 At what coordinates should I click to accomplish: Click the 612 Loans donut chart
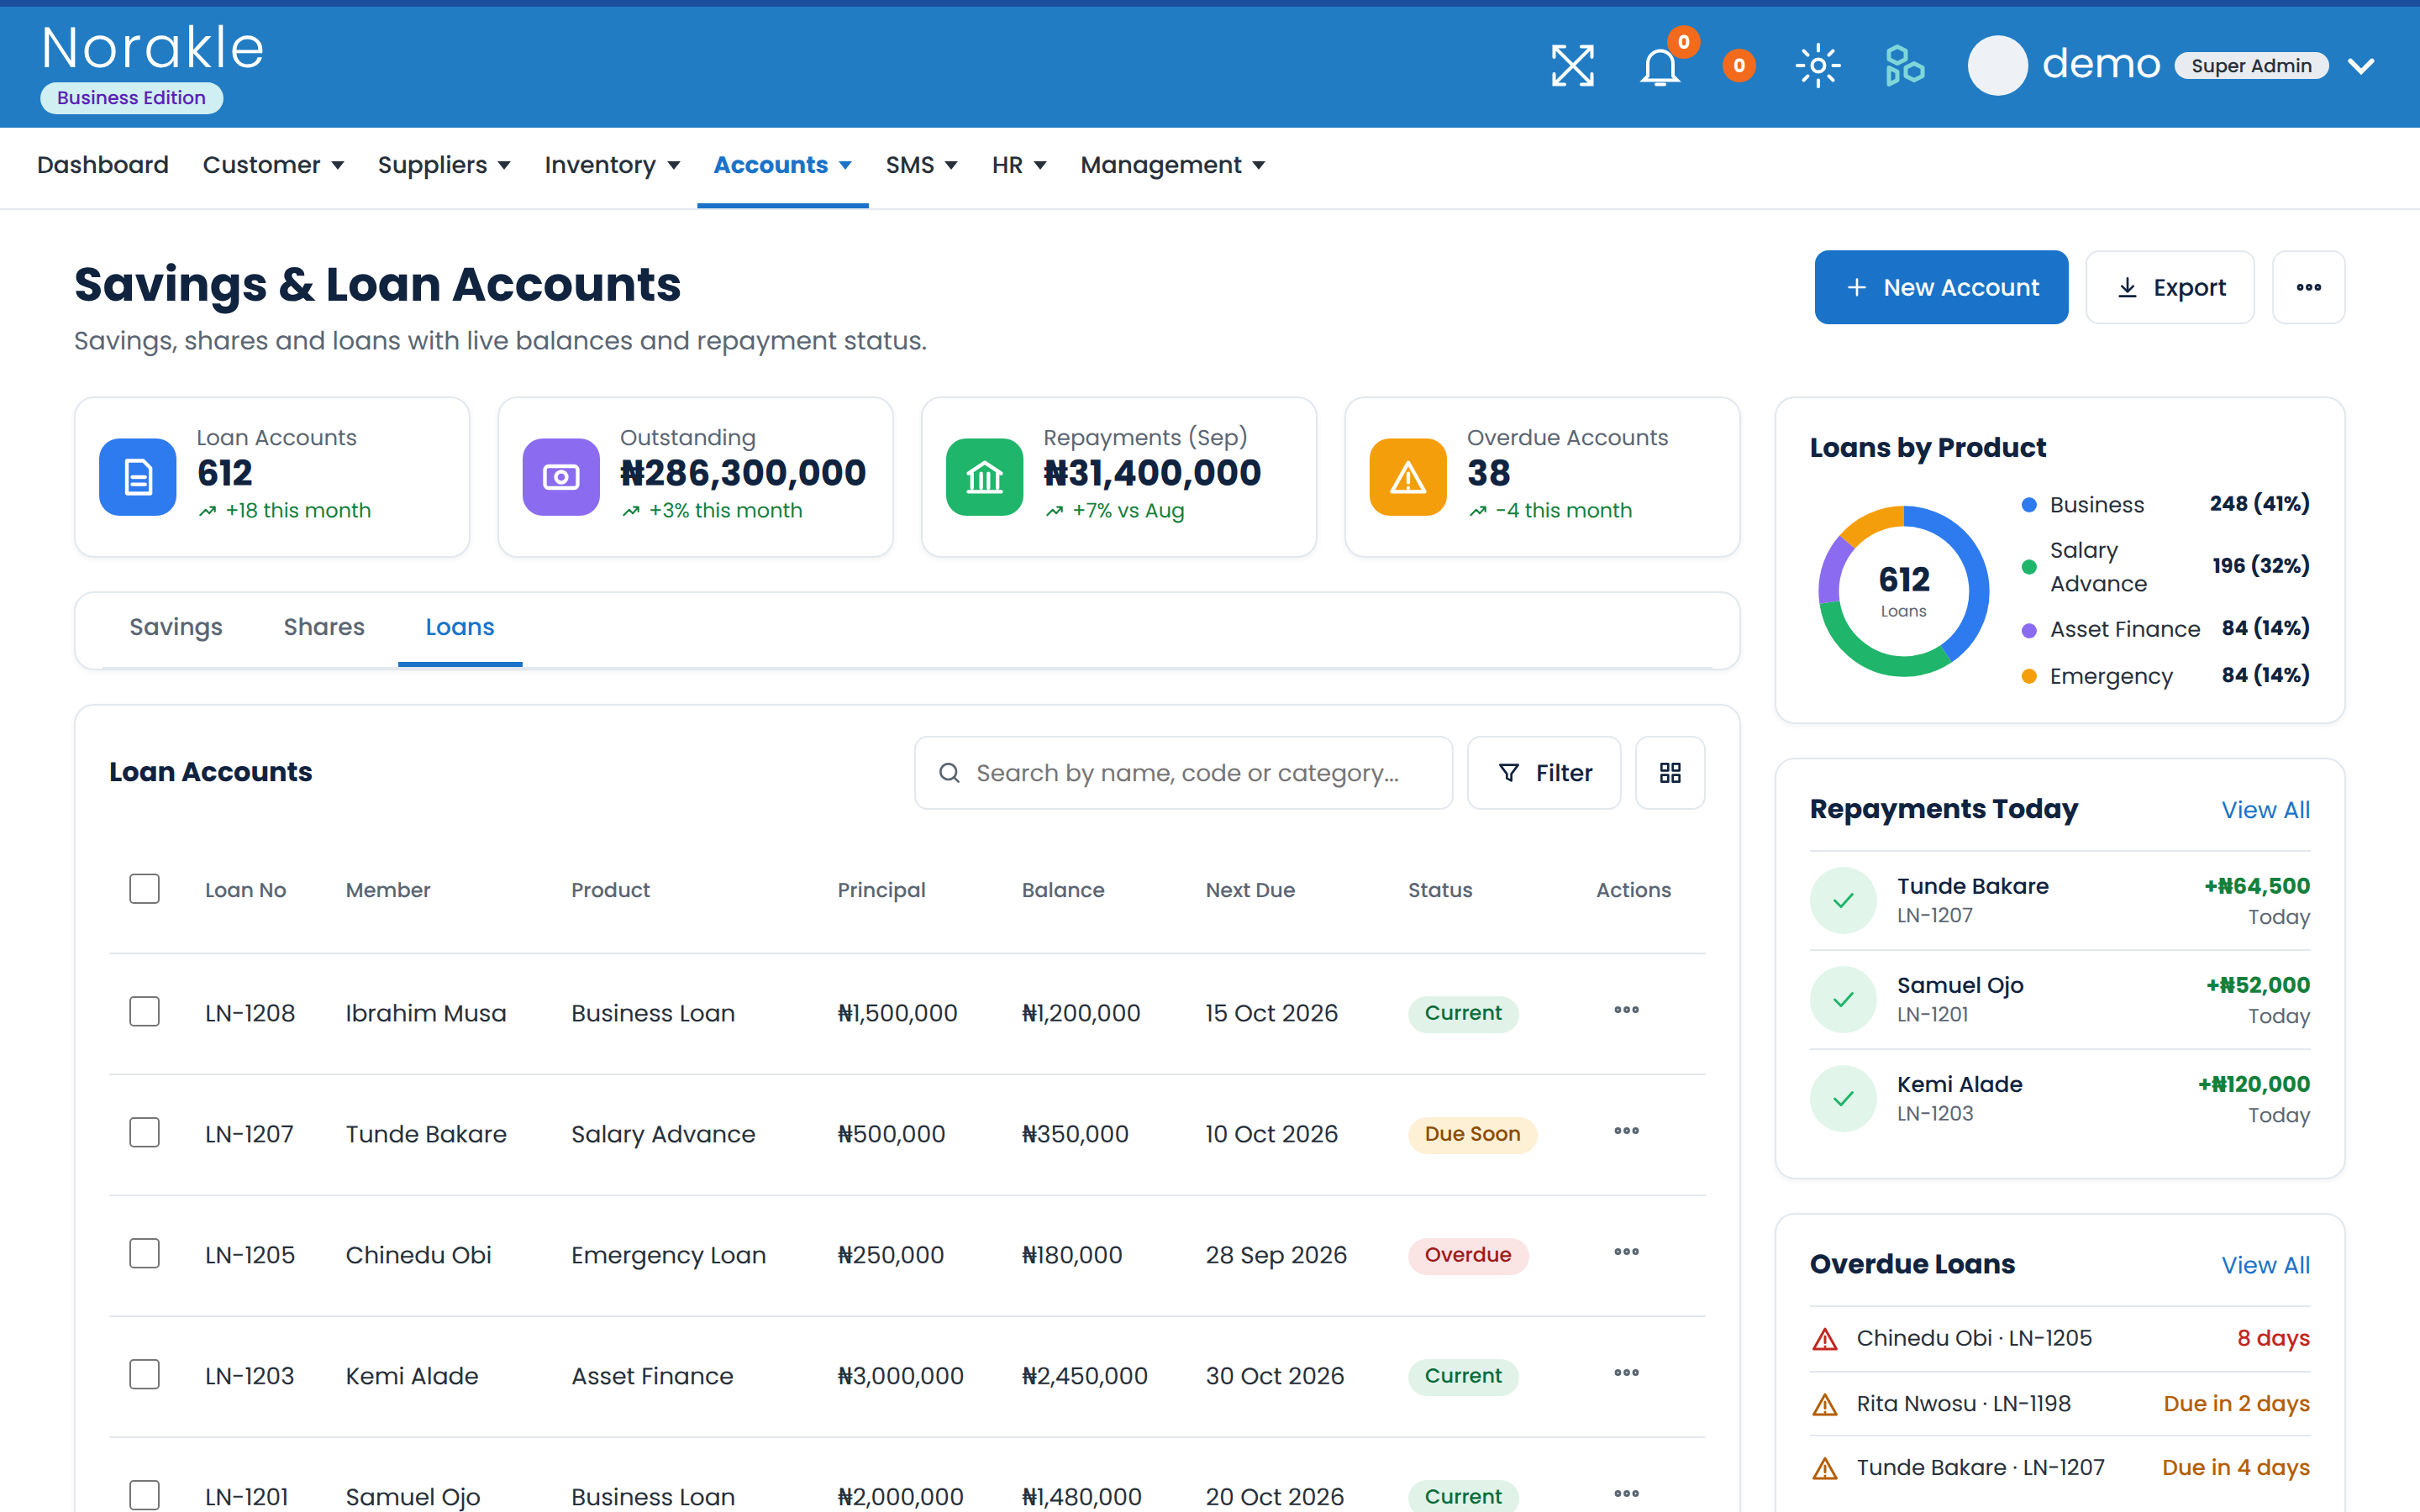1903,591
